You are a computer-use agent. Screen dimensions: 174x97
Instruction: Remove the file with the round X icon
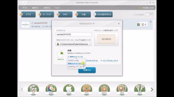[x=151, y=22]
